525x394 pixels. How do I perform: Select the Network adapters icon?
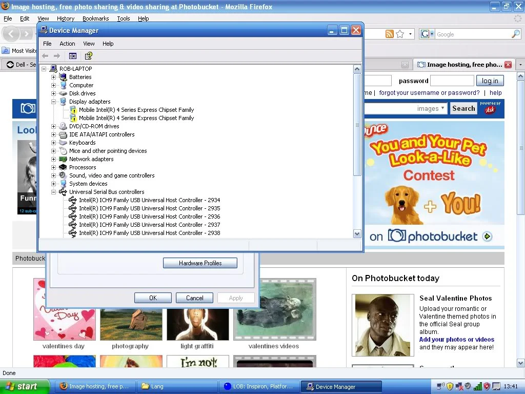click(x=63, y=159)
